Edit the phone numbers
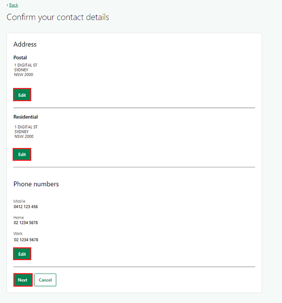The width and height of the screenshot is (282, 303). tap(22, 254)
